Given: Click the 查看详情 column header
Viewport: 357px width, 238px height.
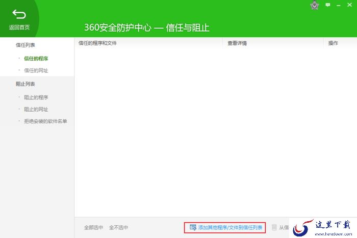Looking at the screenshot, I should click(x=237, y=43).
